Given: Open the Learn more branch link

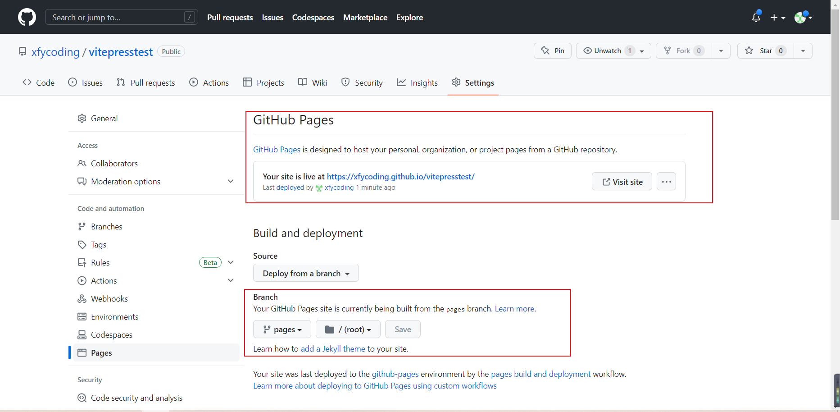Looking at the screenshot, I should (x=514, y=309).
